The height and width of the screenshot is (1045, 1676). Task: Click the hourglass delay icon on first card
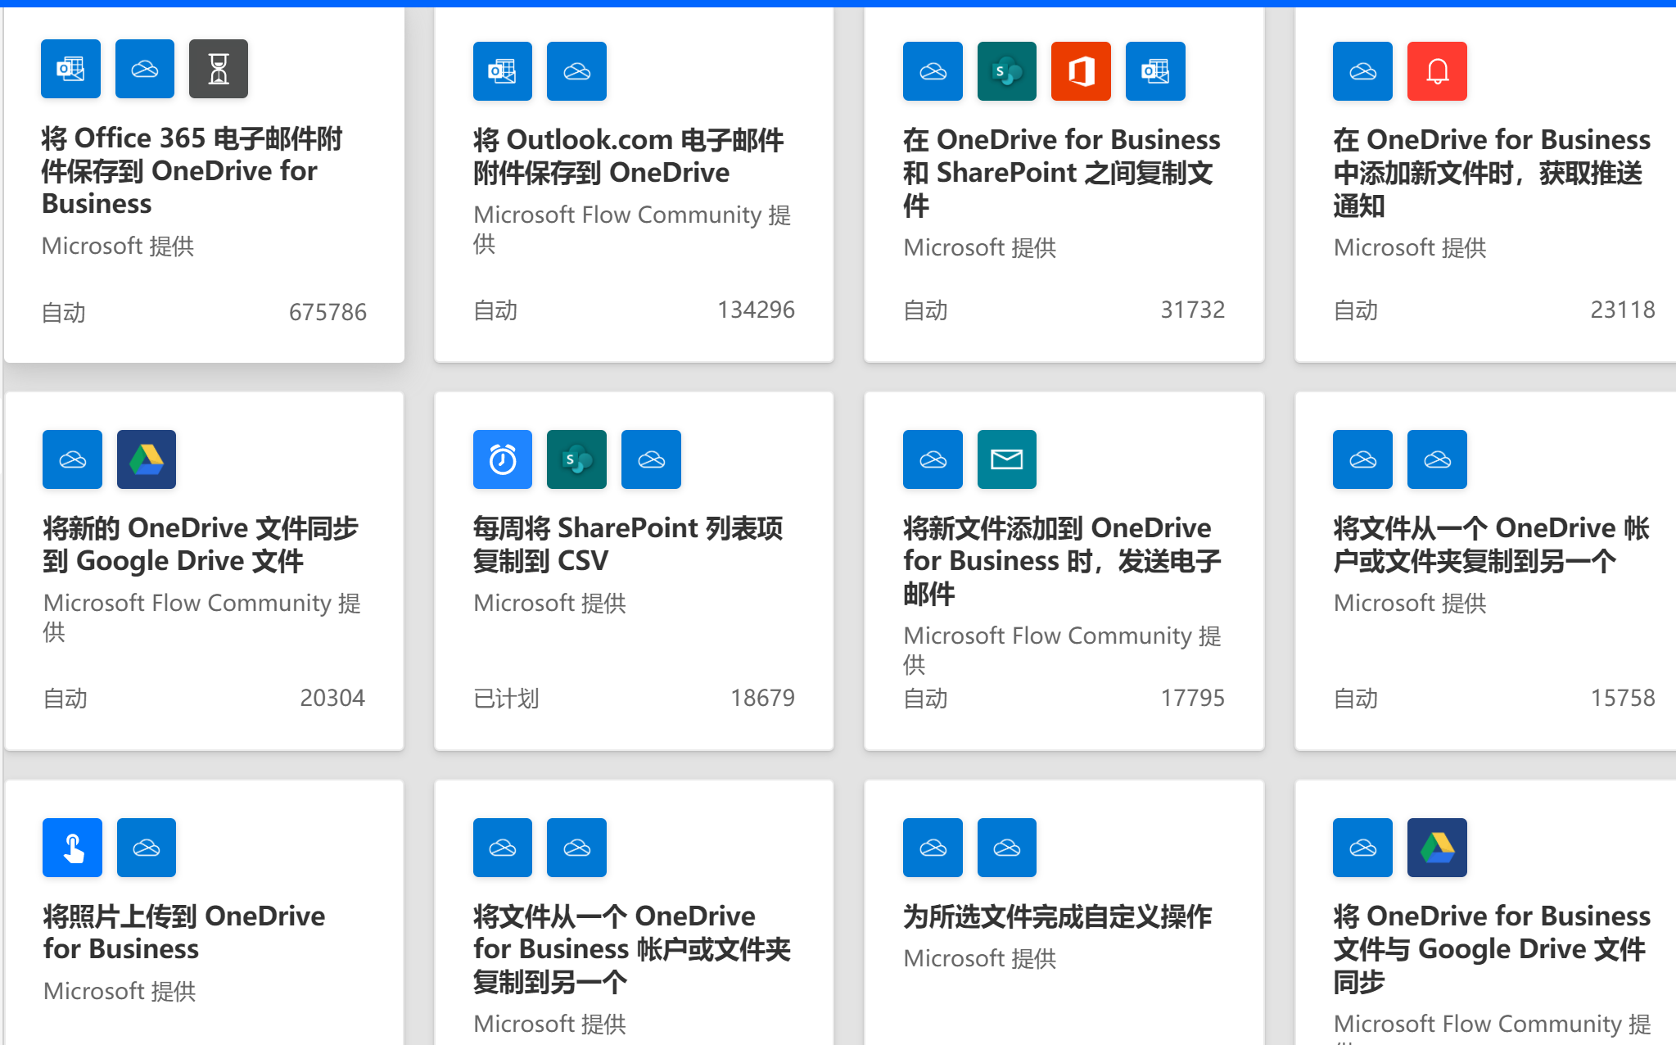[218, 69]
